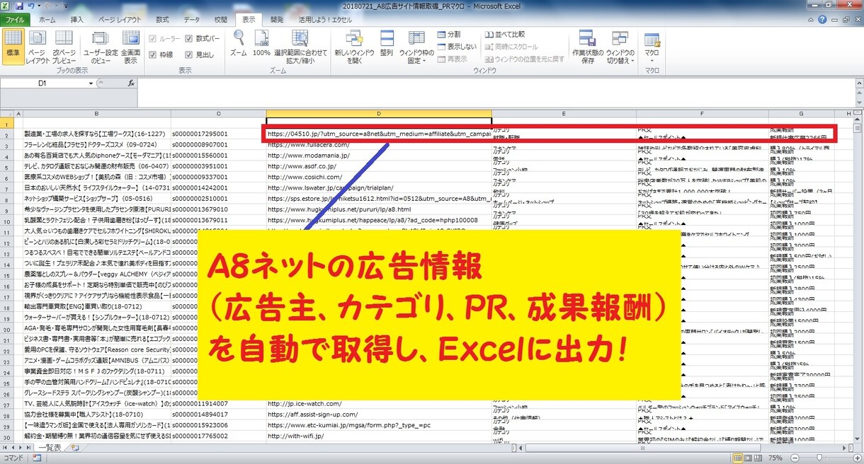Toggle the ルーラー ruler checkbox

(152, 38)
